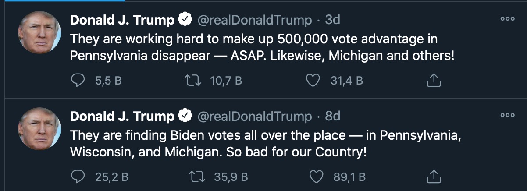Reply to the finding Biden votes tweet
The width and height of the screenshot is (527, 191).
point(77,177)
